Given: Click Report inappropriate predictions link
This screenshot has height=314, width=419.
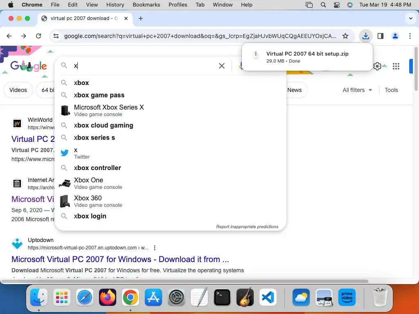Looking at the screenshot, I should (x=247, y=227).
